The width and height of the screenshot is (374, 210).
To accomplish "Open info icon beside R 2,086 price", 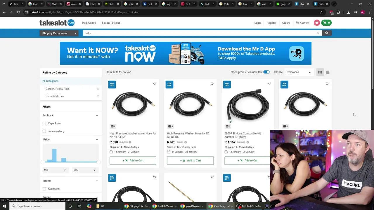I will pyautogui.click(x=247, y=142).
